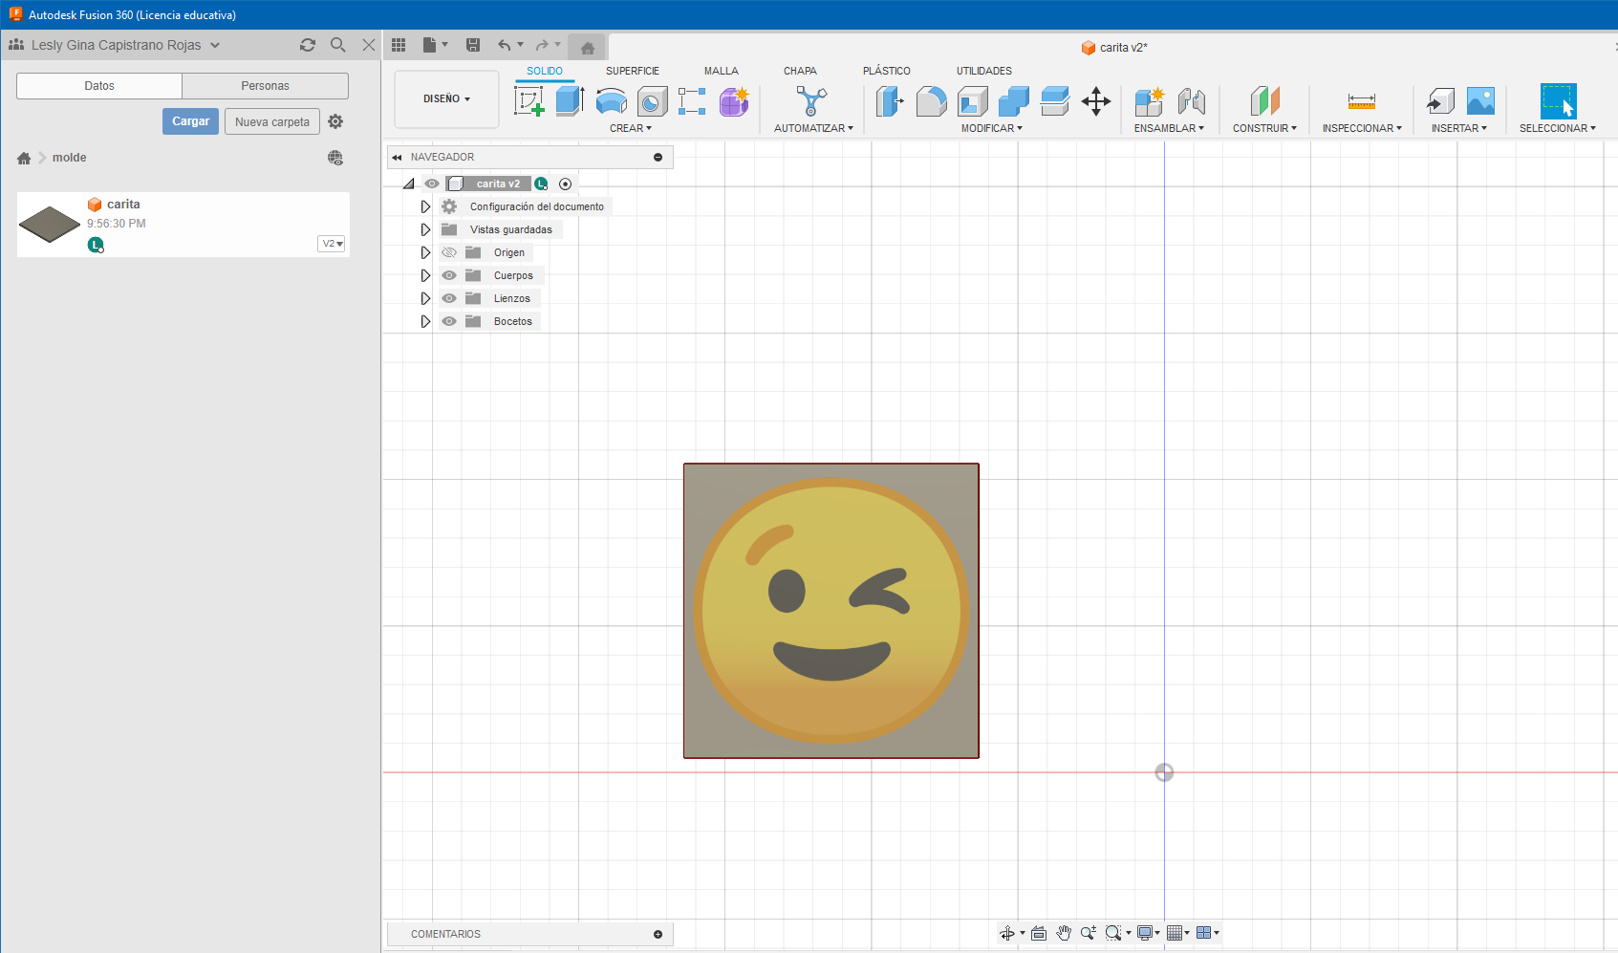Show the hidden Origen folder
The image size is (1618, 953).
coord(449,252)
